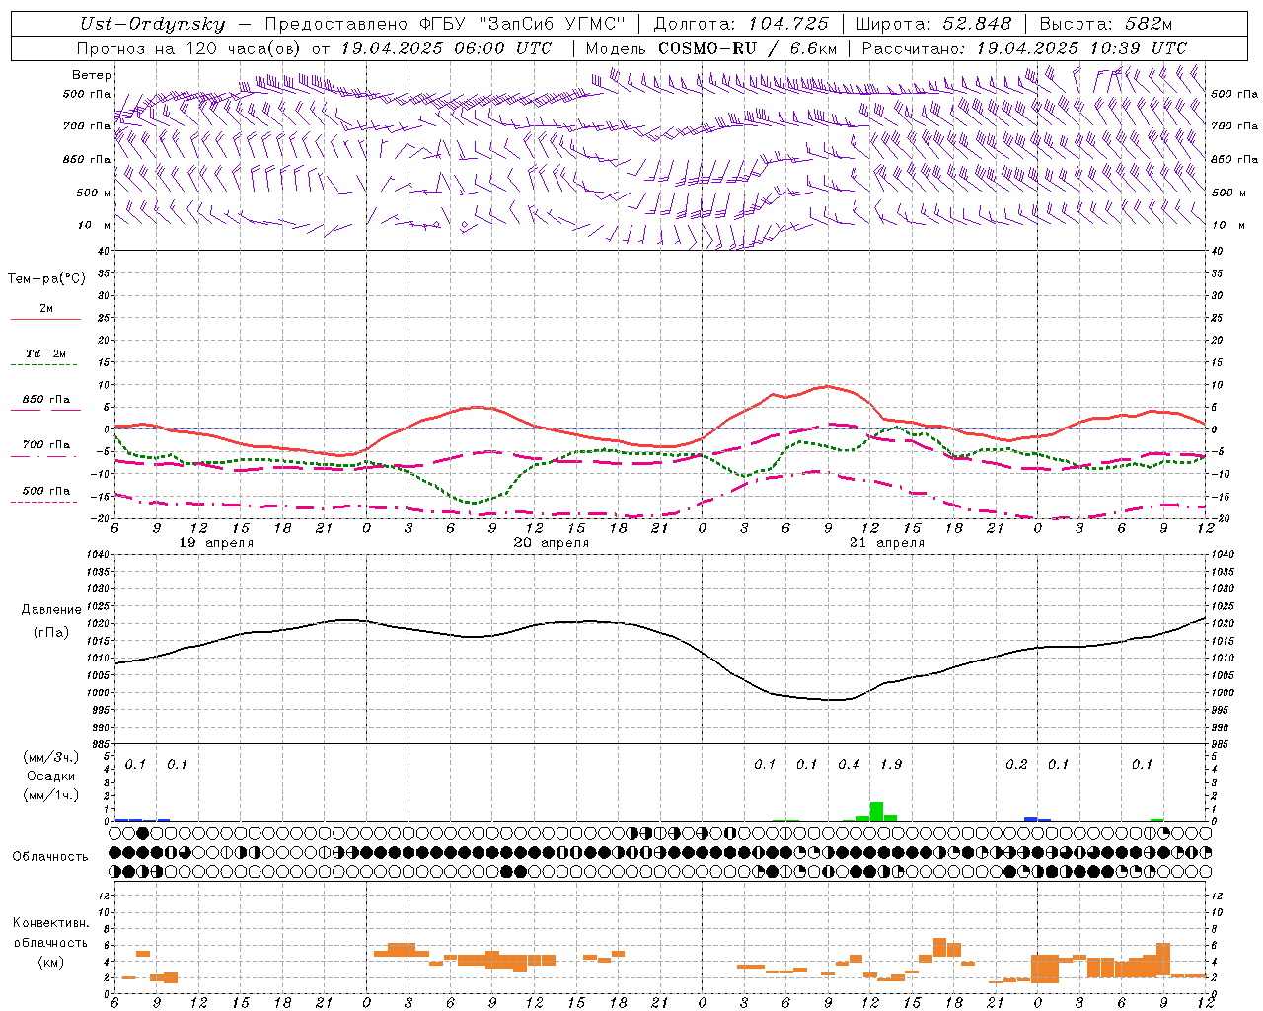Click the blue precipitation bar below "0.2"
The image size is (1263, 1011).
[1030, 819]
